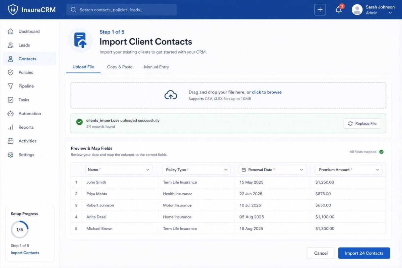Click the All fields mapped green check
The image size is (402, 268).
pyautogui.click(x=381, y=152)
